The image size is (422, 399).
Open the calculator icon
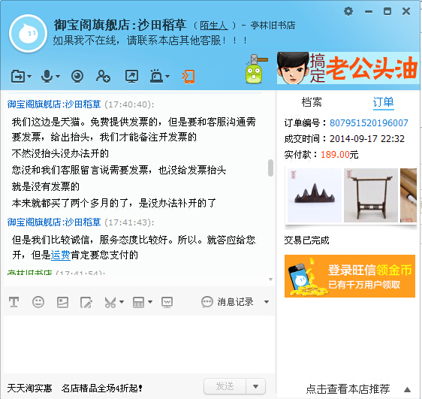pyautogui.click(x=138, y=302)
